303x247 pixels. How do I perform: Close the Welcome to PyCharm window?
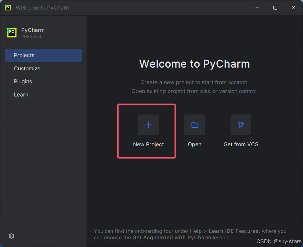[293, 8]
